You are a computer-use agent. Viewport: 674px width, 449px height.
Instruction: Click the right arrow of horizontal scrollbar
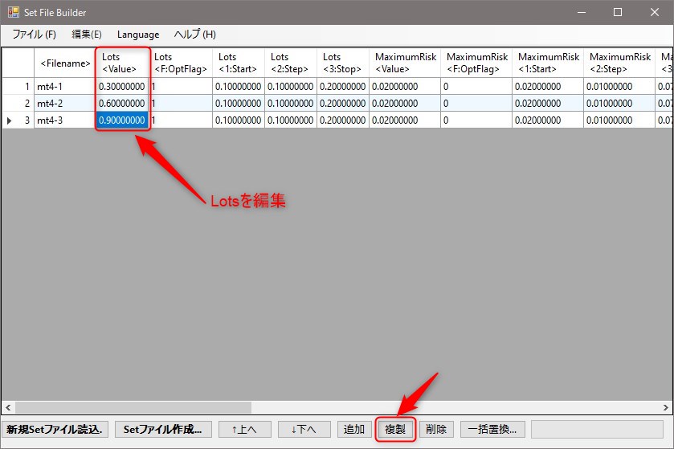(665, 407)
